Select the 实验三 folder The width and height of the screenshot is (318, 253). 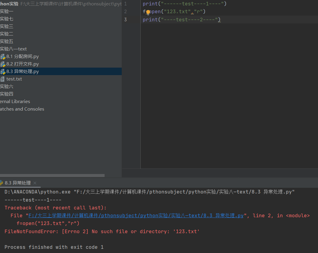click(7, 26)
